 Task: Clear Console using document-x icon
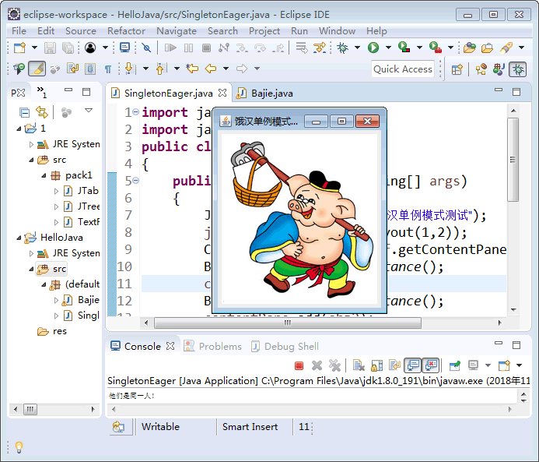[x=359, y=365]
